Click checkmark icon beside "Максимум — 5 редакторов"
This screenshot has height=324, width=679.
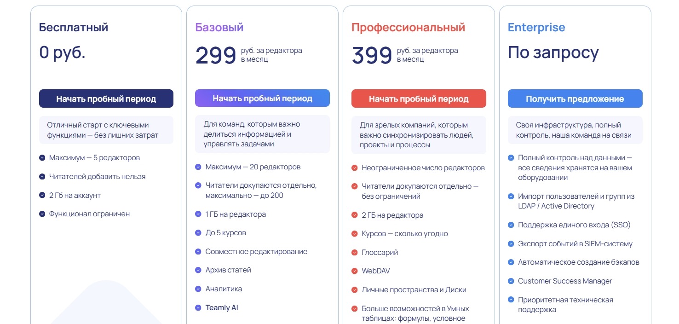point(42,158)
